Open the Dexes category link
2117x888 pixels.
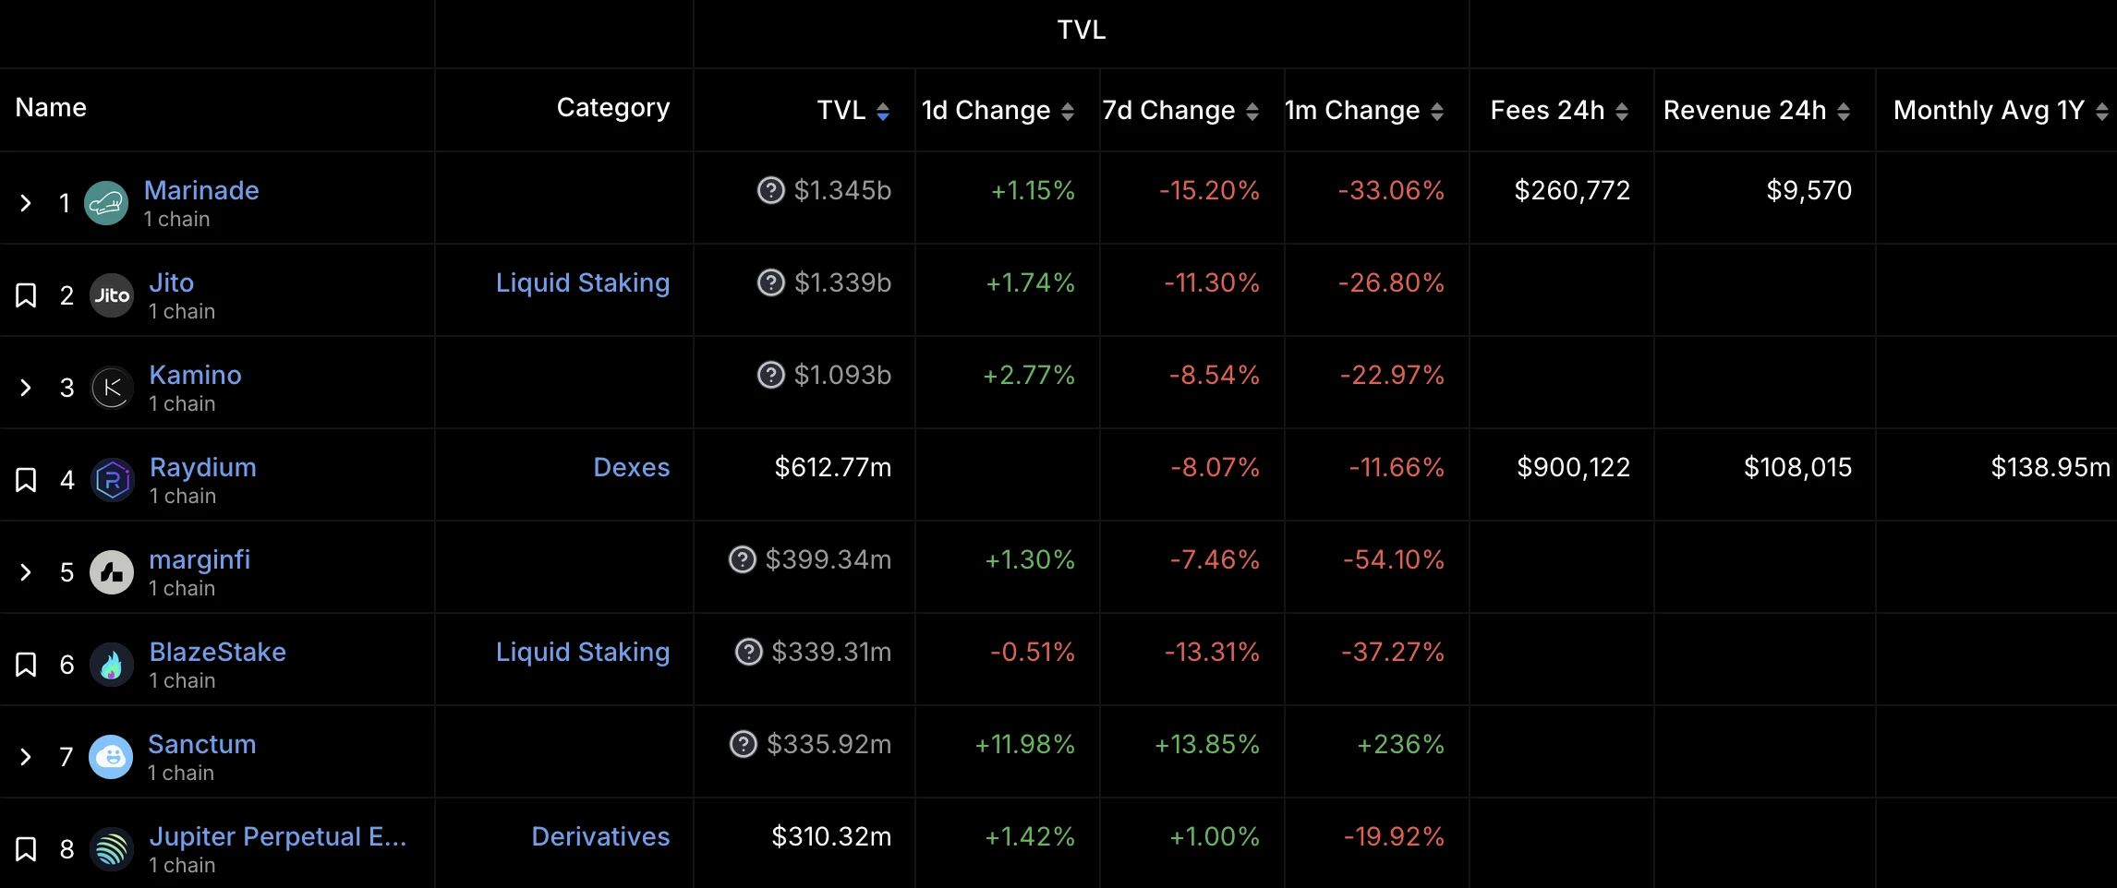631,467
